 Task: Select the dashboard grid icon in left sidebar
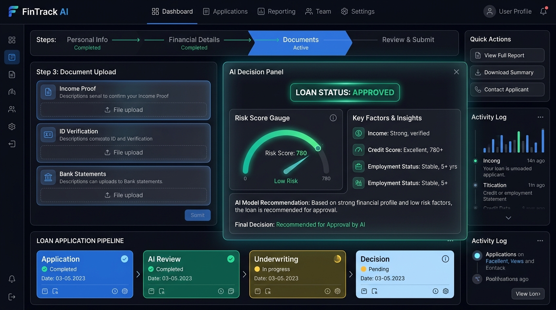pos(12,40)
